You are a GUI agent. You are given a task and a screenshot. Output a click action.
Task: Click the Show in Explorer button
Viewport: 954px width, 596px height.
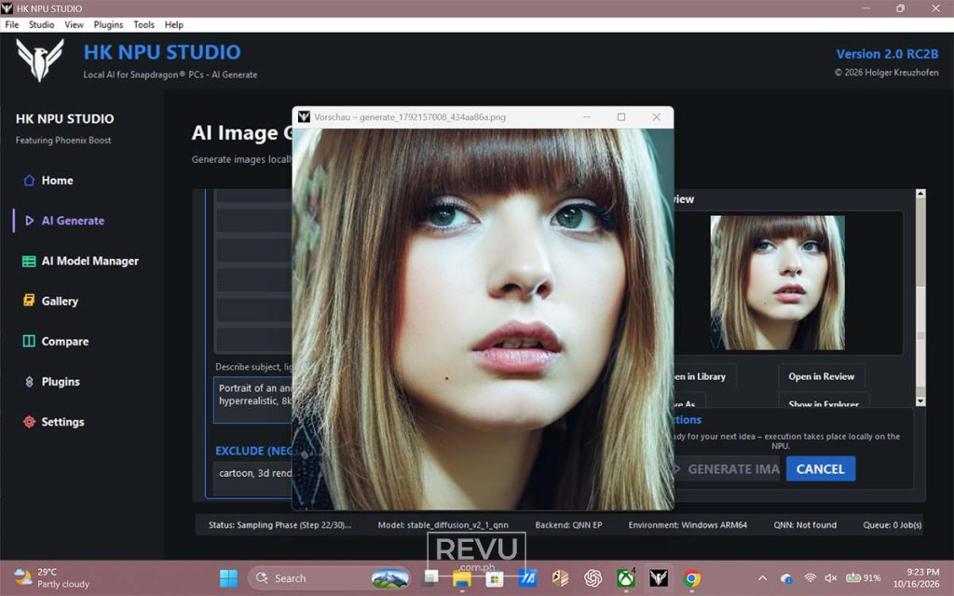824,401
